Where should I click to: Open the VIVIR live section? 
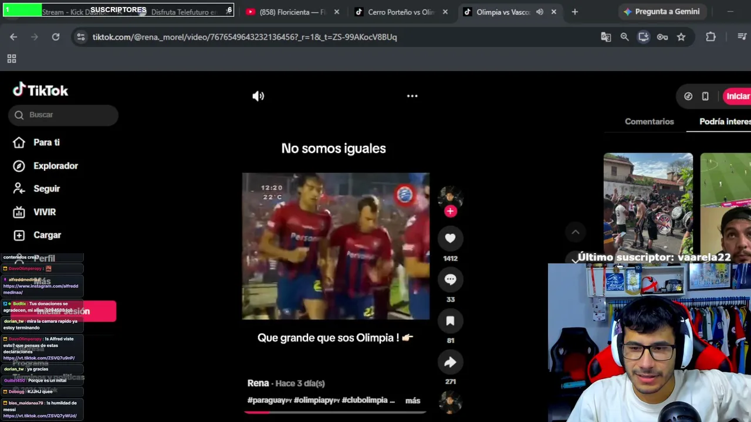[x=35, y=212]
